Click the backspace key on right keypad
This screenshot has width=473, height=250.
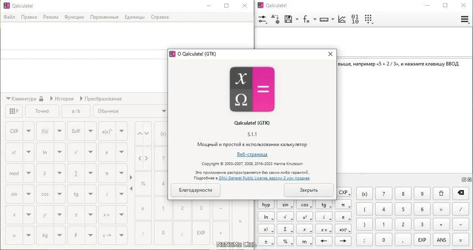(x=460, y=194)
